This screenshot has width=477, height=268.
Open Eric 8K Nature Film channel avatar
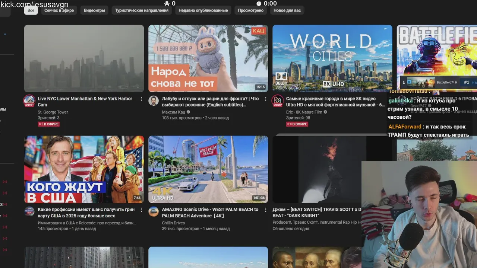point(278,101)
